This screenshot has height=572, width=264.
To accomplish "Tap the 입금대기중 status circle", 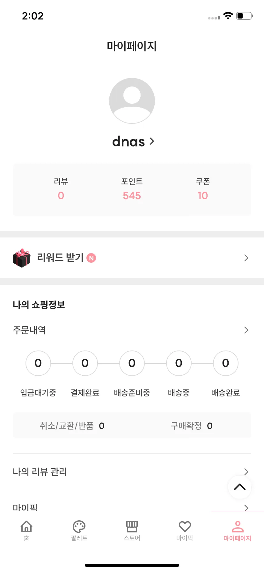I will coord(38,363).
